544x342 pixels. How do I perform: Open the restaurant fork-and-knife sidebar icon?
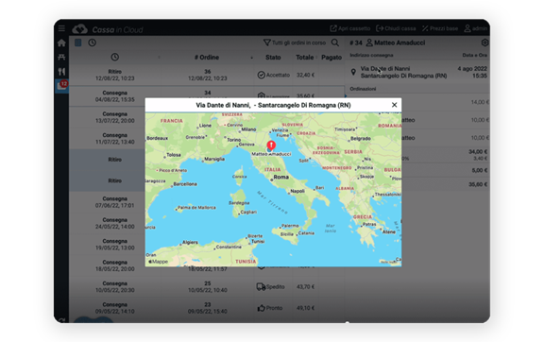61,72
